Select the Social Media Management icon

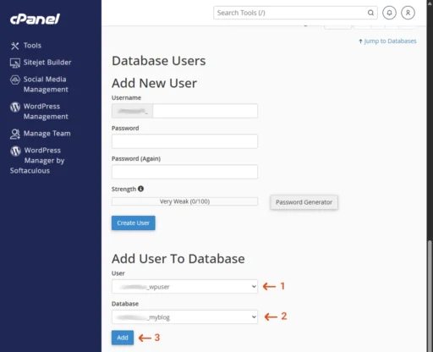15,80
